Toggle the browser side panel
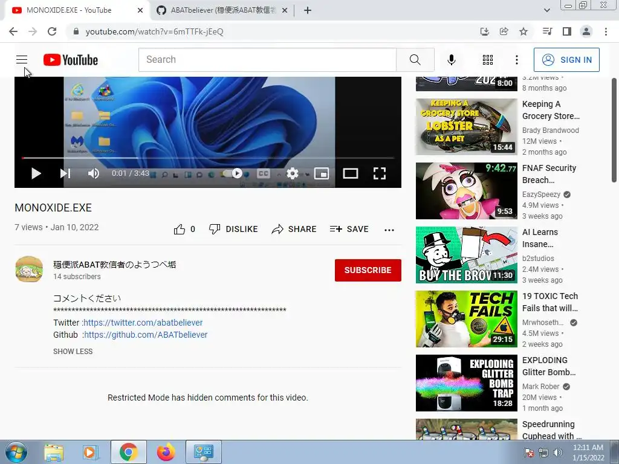The image size is (619, 464). click(x=567, y=31)
